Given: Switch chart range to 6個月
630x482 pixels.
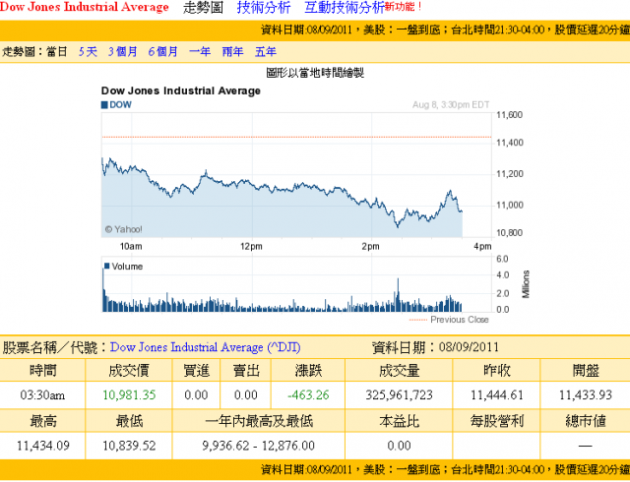Looking at the screenshot, I should [163, 52].
